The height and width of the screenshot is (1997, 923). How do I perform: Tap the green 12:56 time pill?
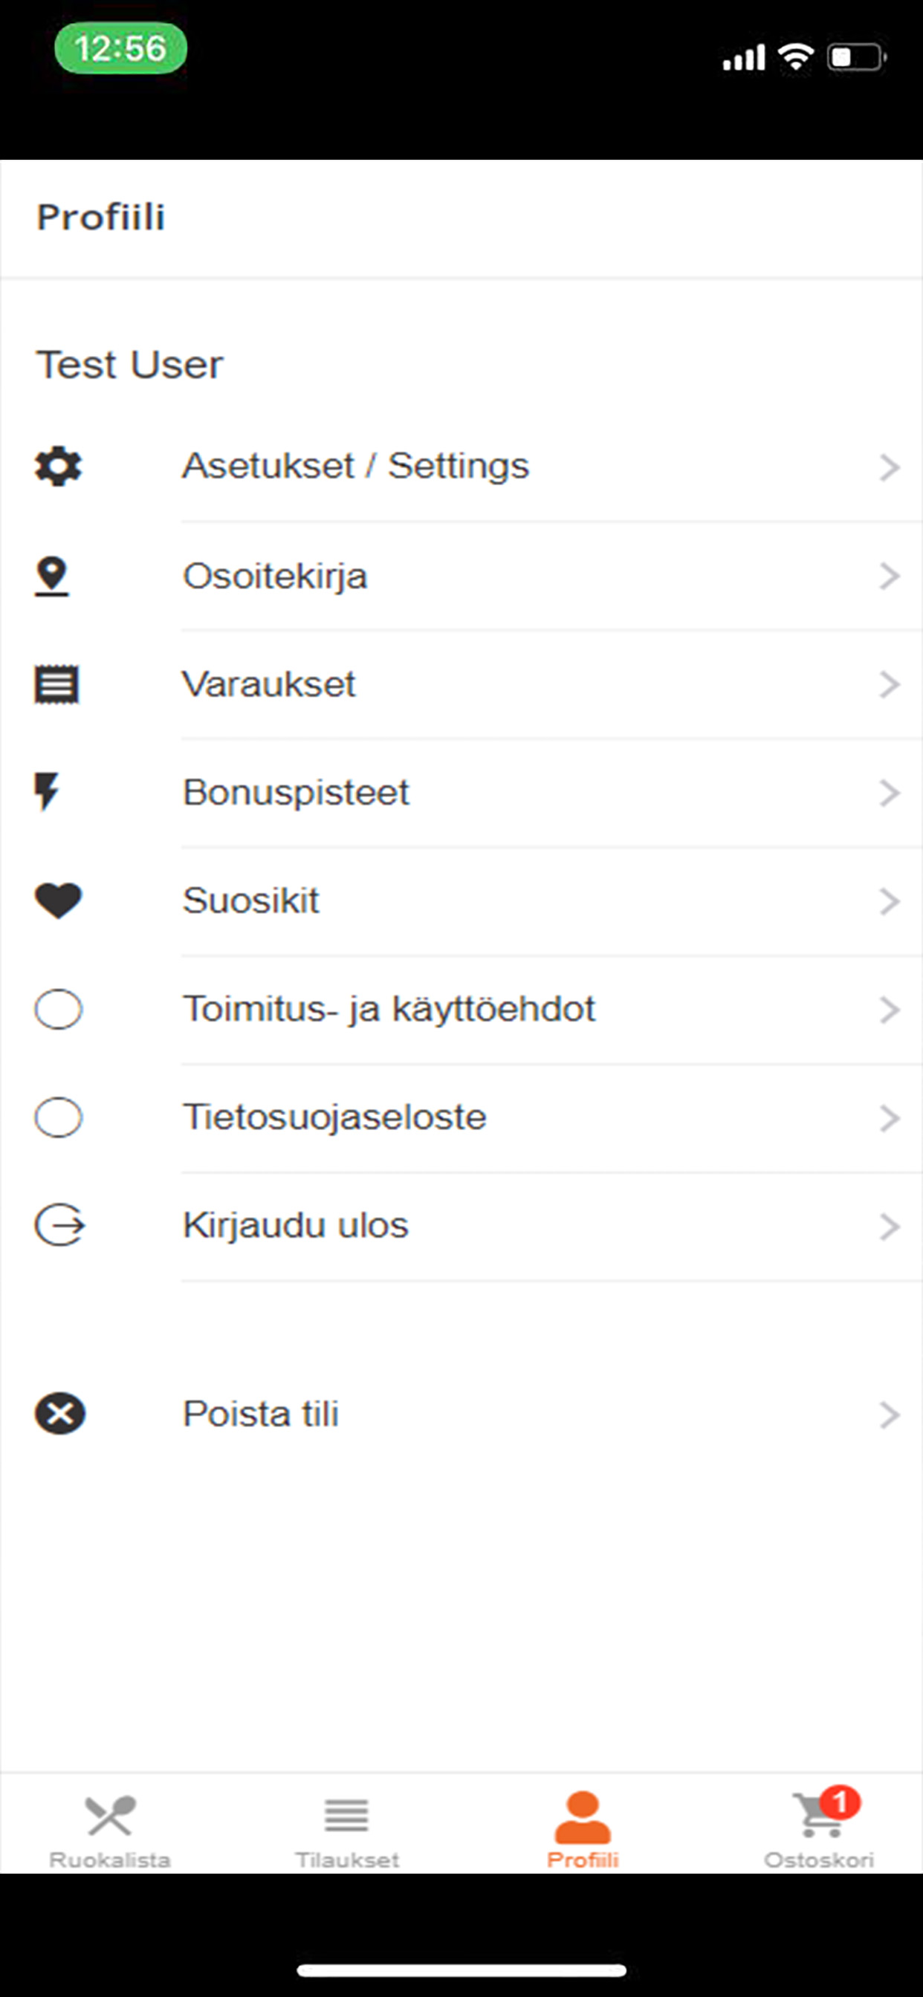(120, 48)
